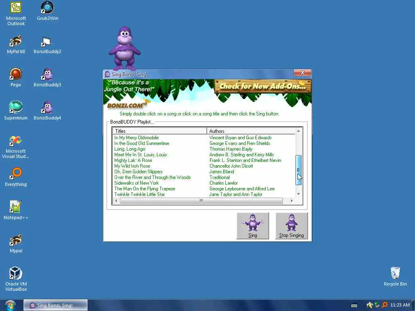Select the Oracle VM VirtualBox icon

click(16, 279)
